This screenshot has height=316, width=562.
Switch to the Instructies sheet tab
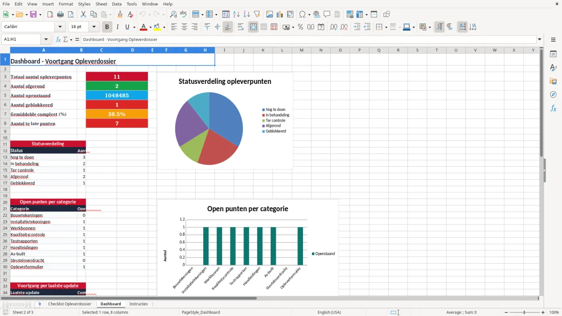(x=139, y=304)
